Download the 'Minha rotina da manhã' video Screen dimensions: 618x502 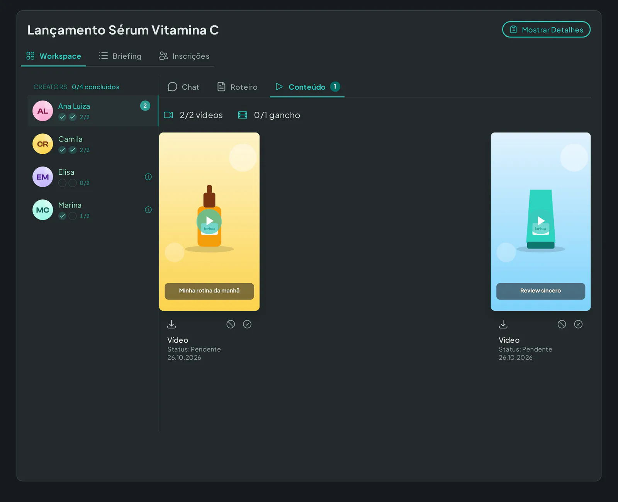171,324
